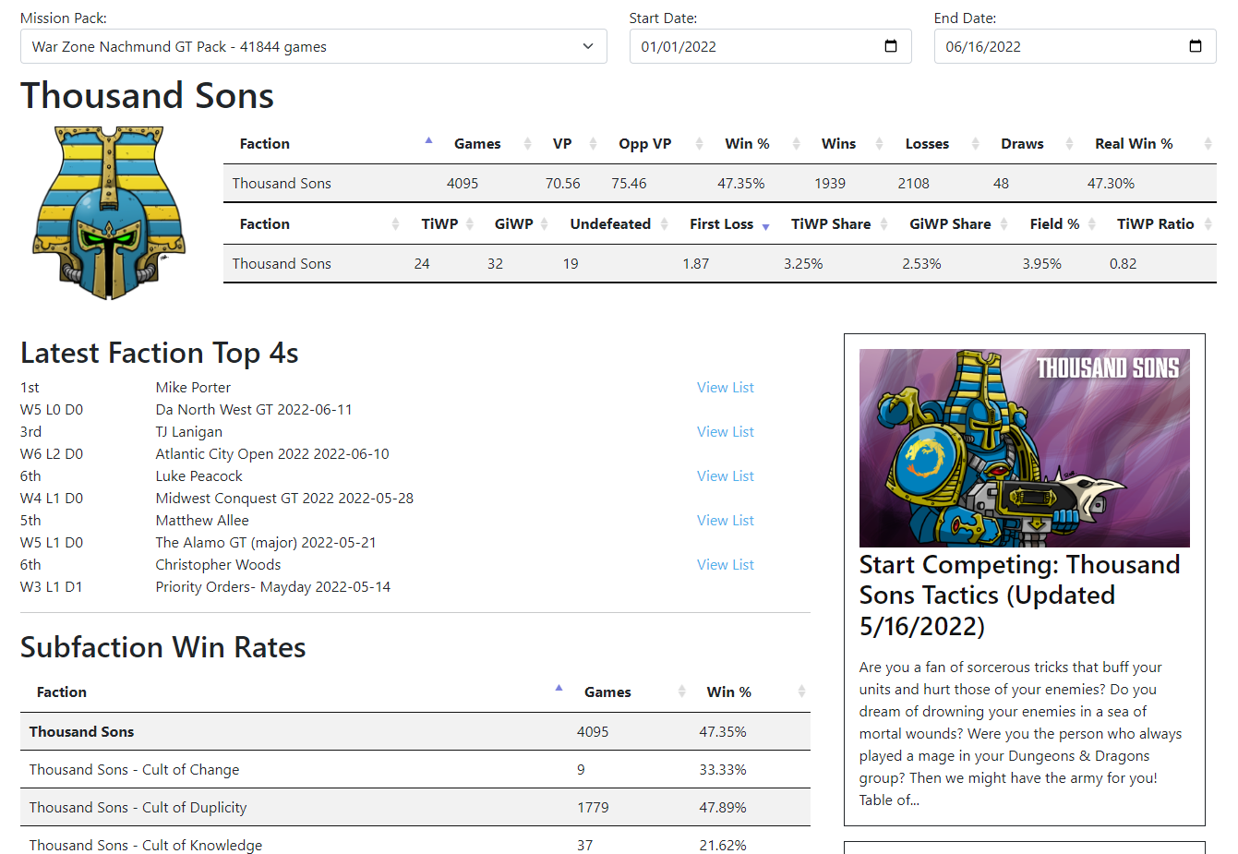Click the Start Date input field

pyautogui.click(x=752, y=46)
